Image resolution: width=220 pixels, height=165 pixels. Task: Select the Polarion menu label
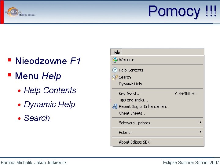point(126,132)
